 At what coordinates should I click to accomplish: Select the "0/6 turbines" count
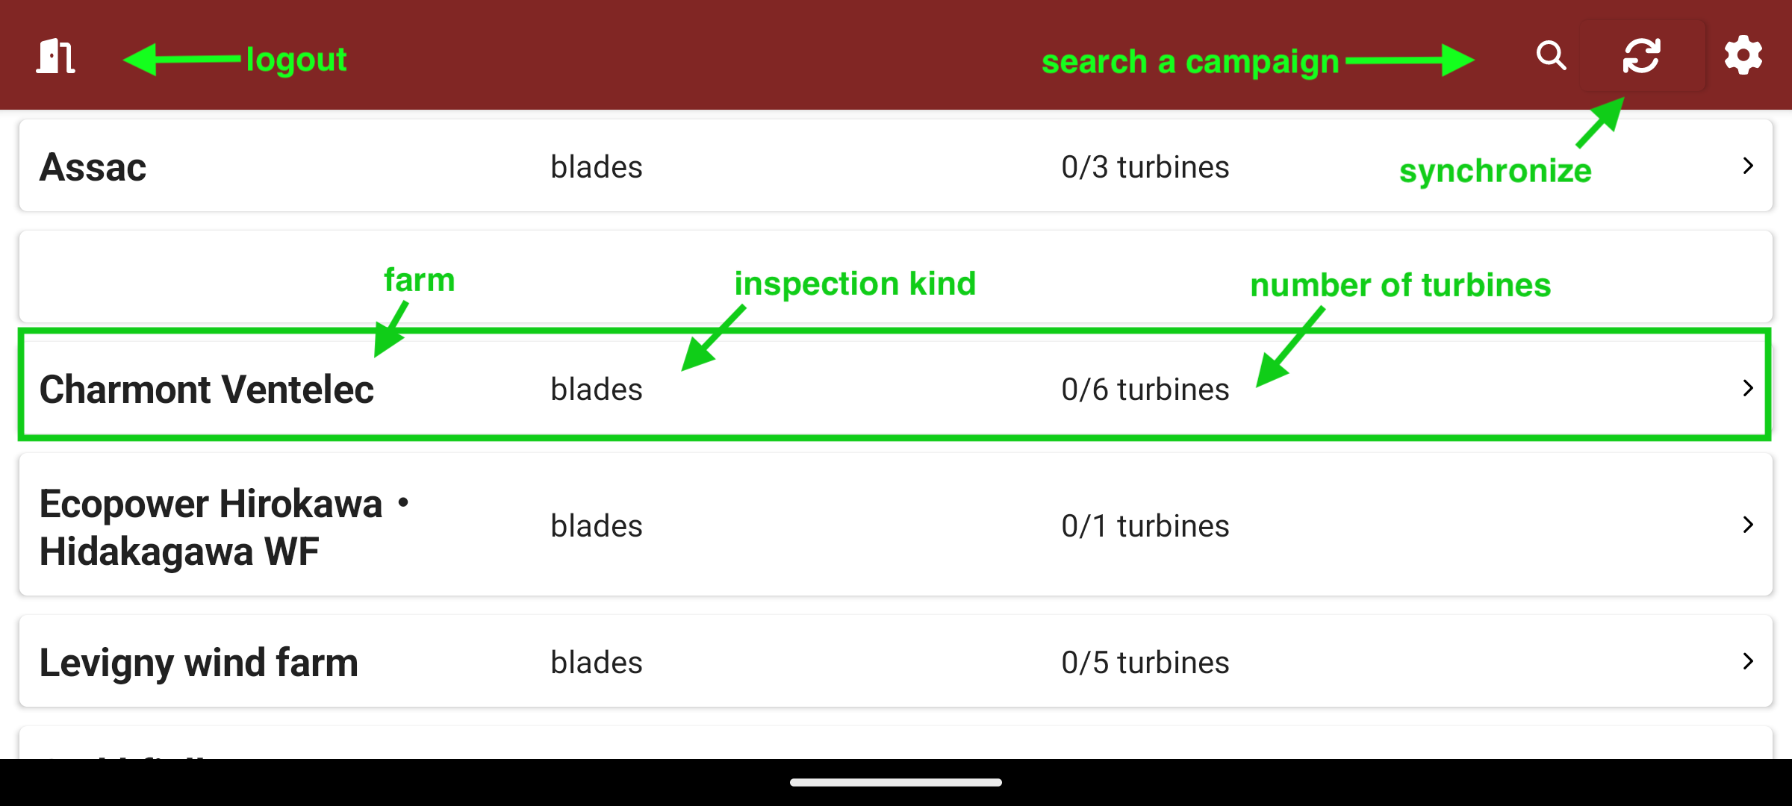pos(1145,390)
